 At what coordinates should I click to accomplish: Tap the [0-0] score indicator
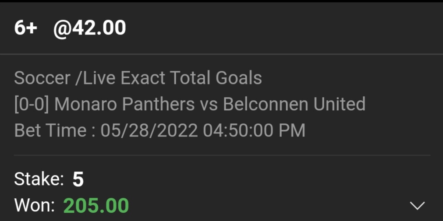pos(32,105)
